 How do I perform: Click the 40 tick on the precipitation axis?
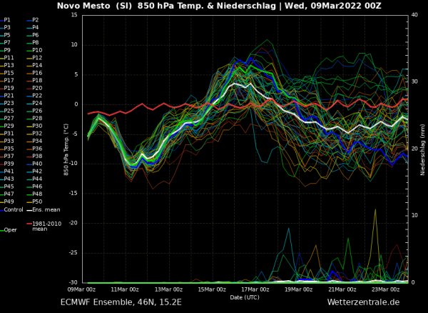click(x=414, y=15)
